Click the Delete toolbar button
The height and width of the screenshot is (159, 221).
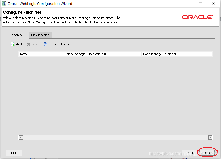(34, 44)
